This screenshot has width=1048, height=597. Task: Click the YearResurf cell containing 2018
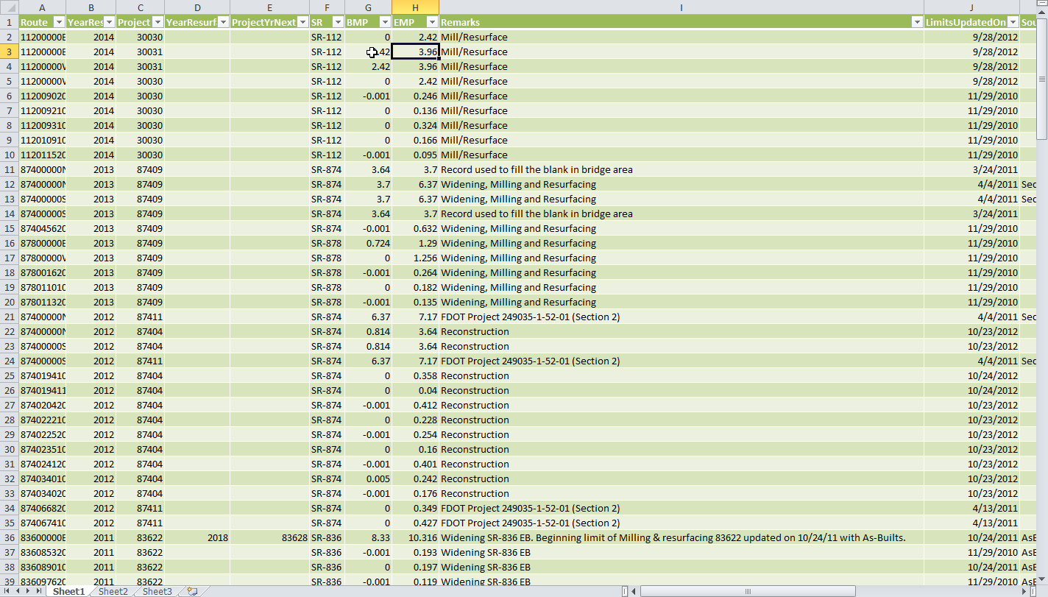pyautogui.click(x=197, y=537)
